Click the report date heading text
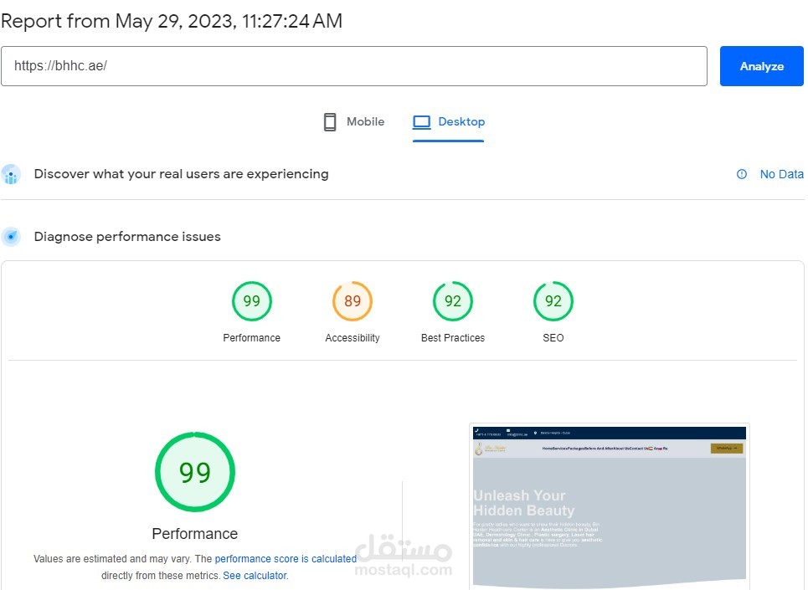 click(x=172, y=21)
